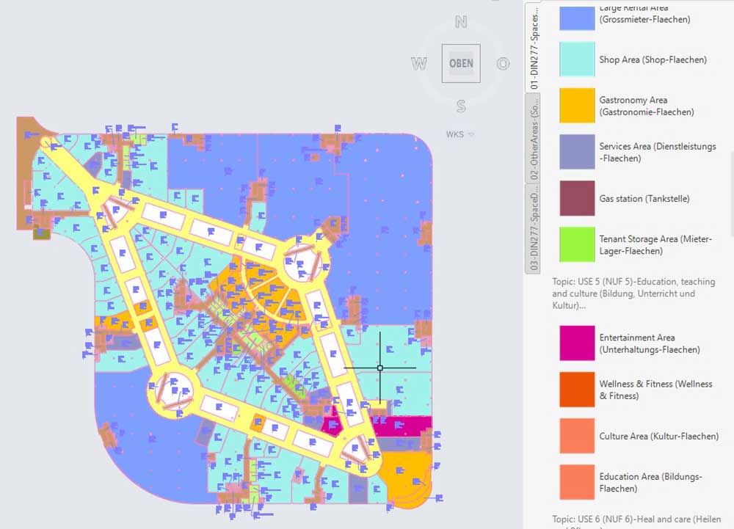The width and height of the screenshot is (734, 529).
Task: Click the tool palette vertical scrollbar
Action: click(x=731, y=191)
